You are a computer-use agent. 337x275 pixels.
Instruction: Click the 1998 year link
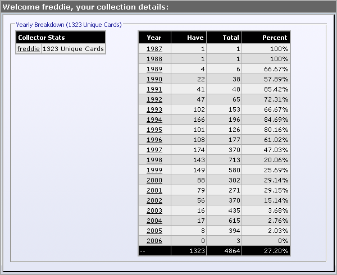[x=154, y=160]
